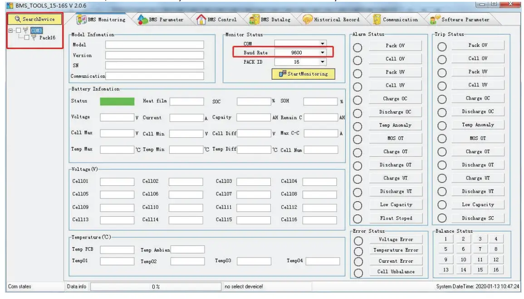
Task: Click the BMS Datalog tab icon
Action: (x=254, y=20)
